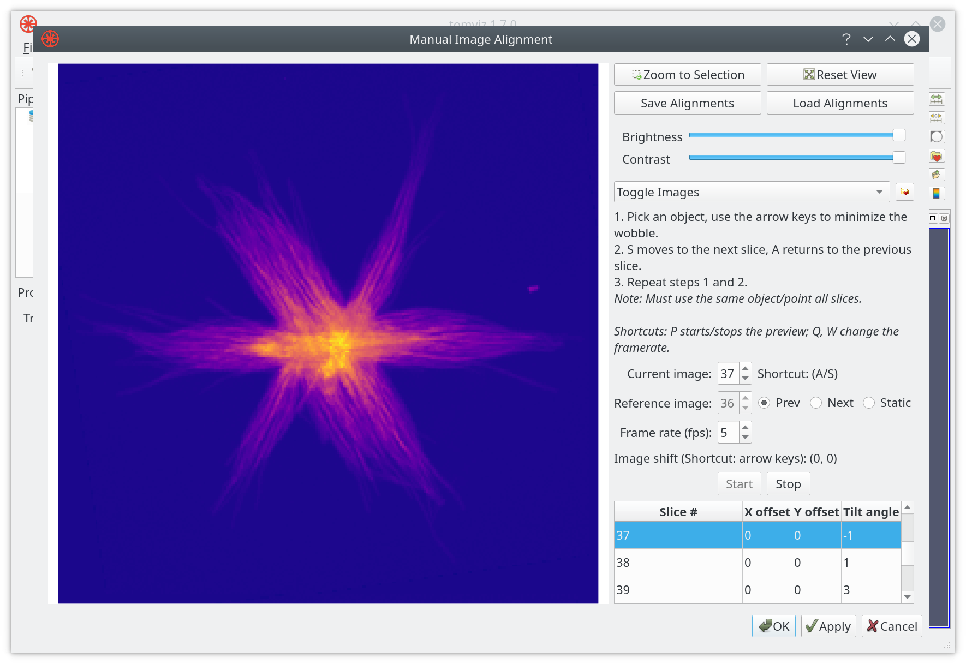This screenshot has width=966, height=664.
Task: Click the Apply button
Action: (828, 626)
